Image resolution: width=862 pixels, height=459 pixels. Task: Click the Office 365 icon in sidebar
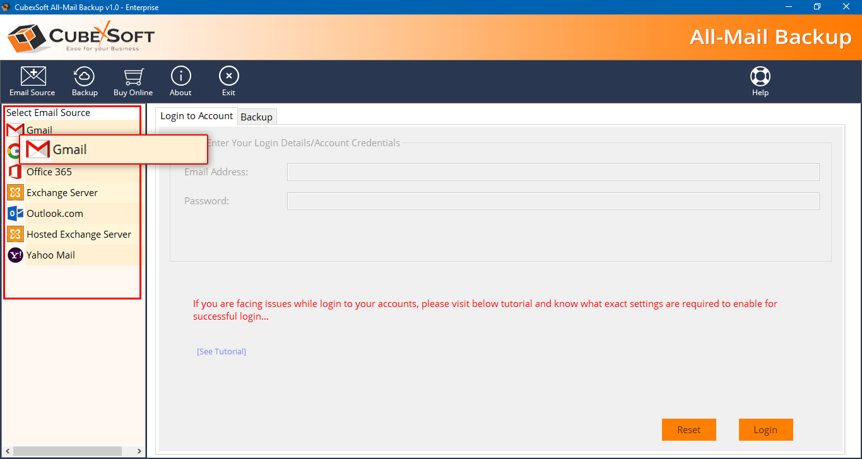pos(15,171)
